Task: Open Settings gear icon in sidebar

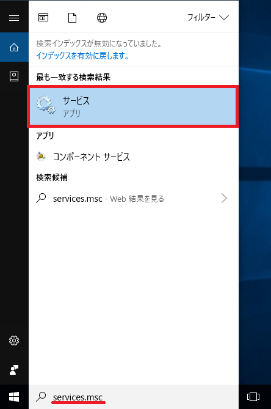Action: 14,341
